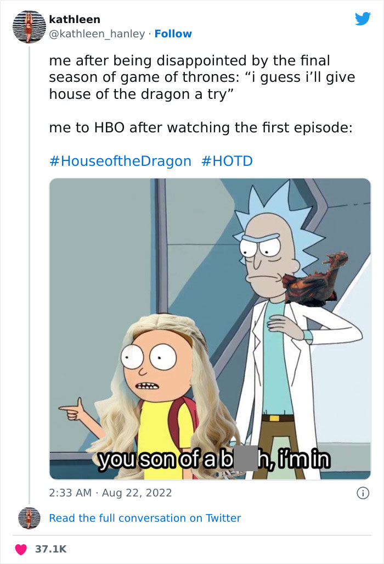Open the Rick and Morty meme image
This screenshot has width=384, height=564.
point(210,329)
